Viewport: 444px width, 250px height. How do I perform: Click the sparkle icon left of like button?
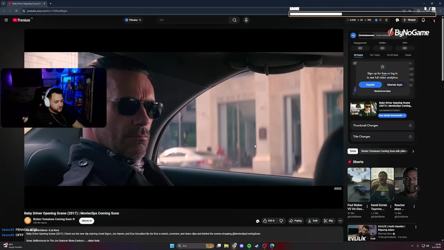(257, 221)
